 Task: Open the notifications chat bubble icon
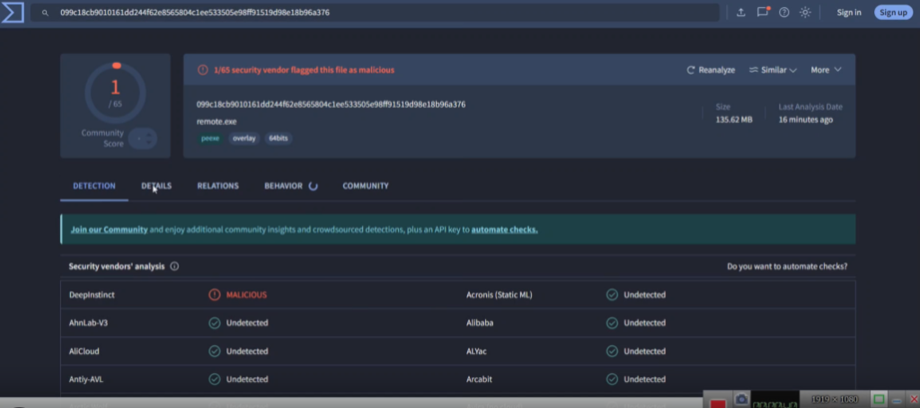(x=763, y=13)
